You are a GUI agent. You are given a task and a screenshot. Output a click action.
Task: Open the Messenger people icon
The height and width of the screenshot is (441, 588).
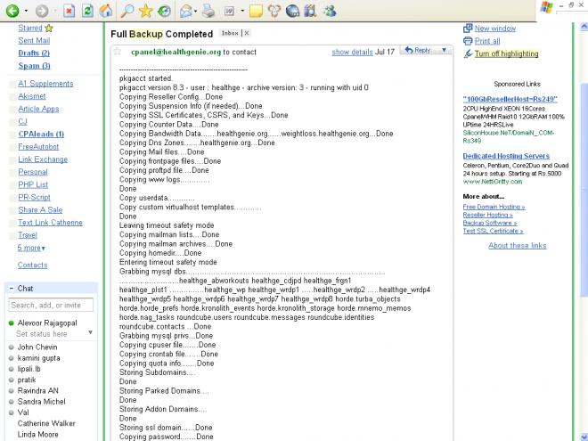click(330, 11)
